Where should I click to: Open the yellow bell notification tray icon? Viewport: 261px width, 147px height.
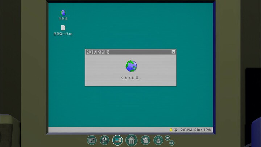[x=171, y=130]
